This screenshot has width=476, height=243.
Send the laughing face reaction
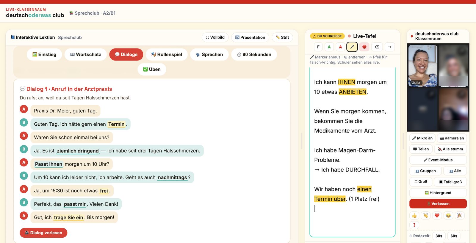(448, 216)
